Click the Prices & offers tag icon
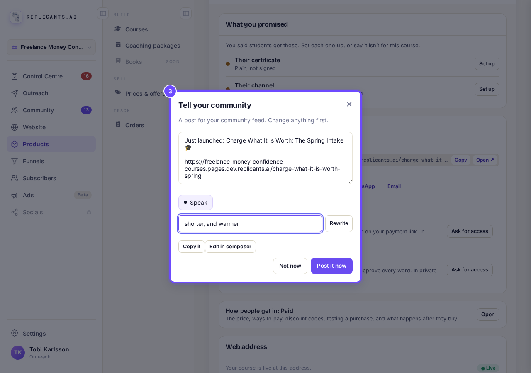The image size is (531, 373). pyautogui.click(x=118, y=93)
